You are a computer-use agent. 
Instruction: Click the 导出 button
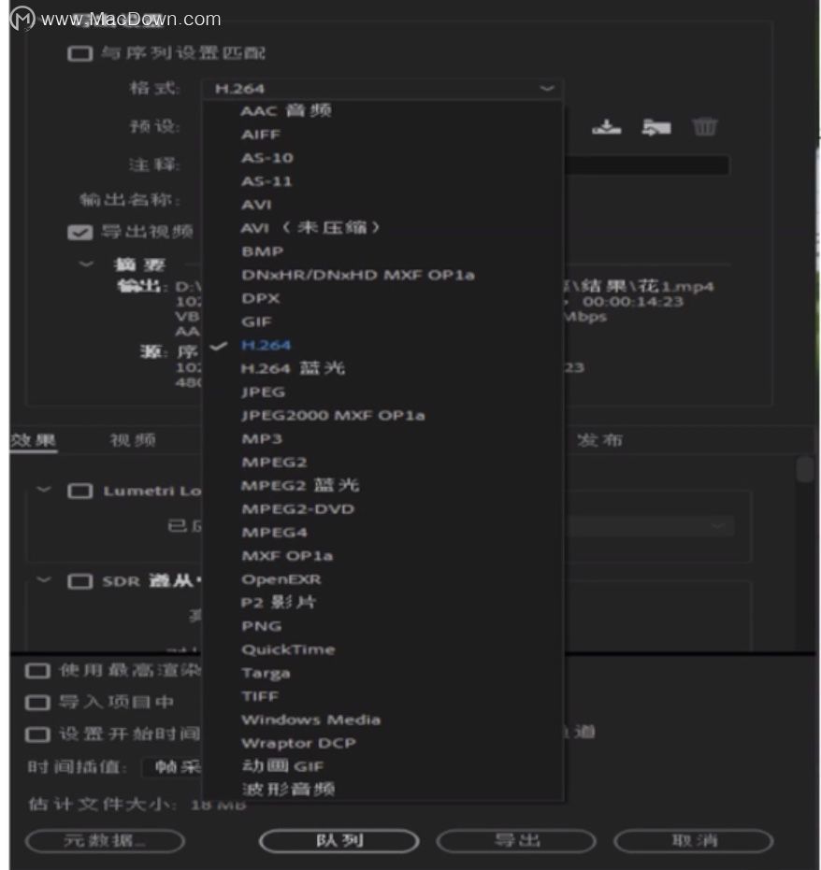[517, 841]
